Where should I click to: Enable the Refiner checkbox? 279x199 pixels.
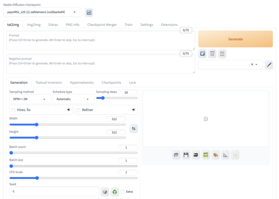(x=78, y=110)
